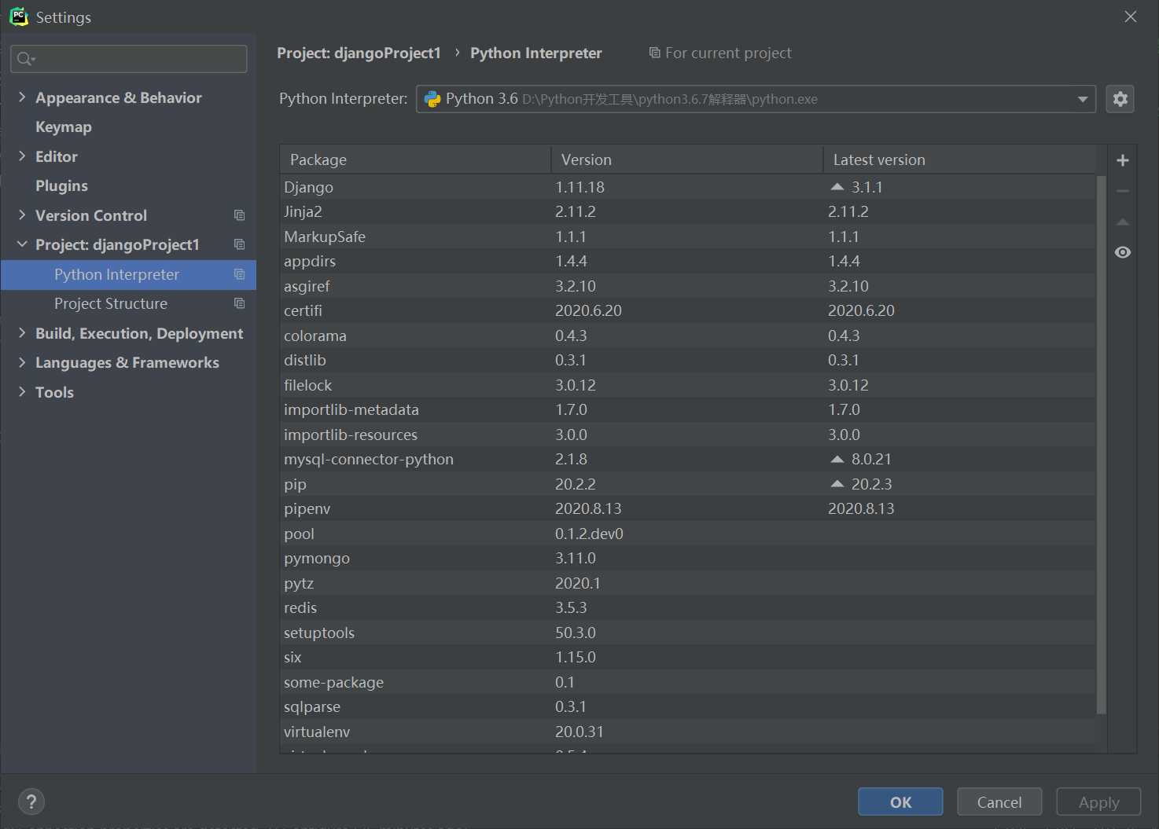The width and height of the screenshot is (1159, 829).
Task: Open the Python Interpreter dropdown
Action: (1083, 99)
